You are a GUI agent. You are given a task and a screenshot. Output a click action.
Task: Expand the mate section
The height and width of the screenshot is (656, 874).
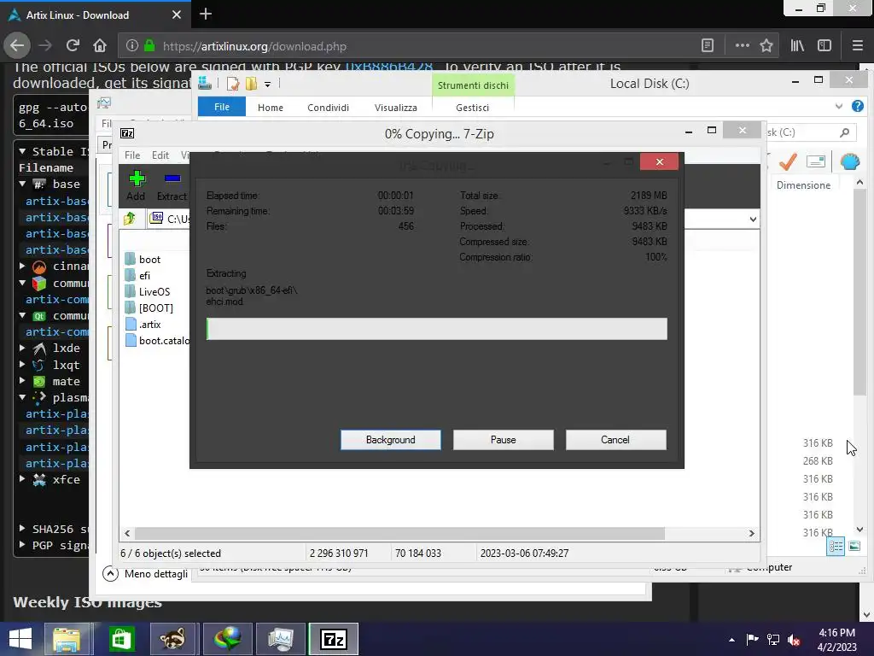22,381
